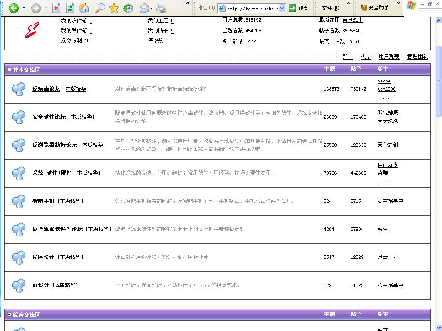Open the Back button history dropdown arrow
The height and width of the screenshot is (331, 442).
pos(24,8)
